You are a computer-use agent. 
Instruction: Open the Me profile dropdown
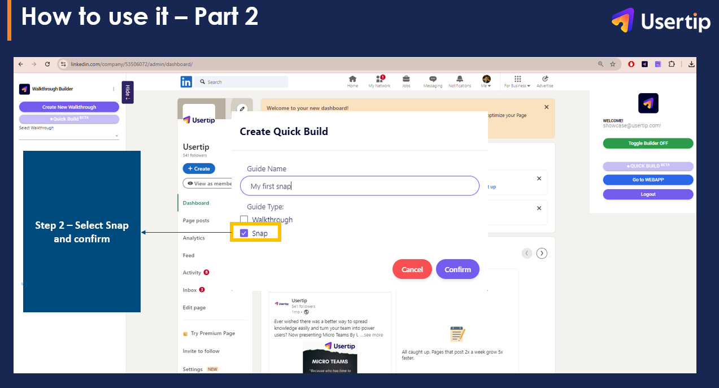486,82
